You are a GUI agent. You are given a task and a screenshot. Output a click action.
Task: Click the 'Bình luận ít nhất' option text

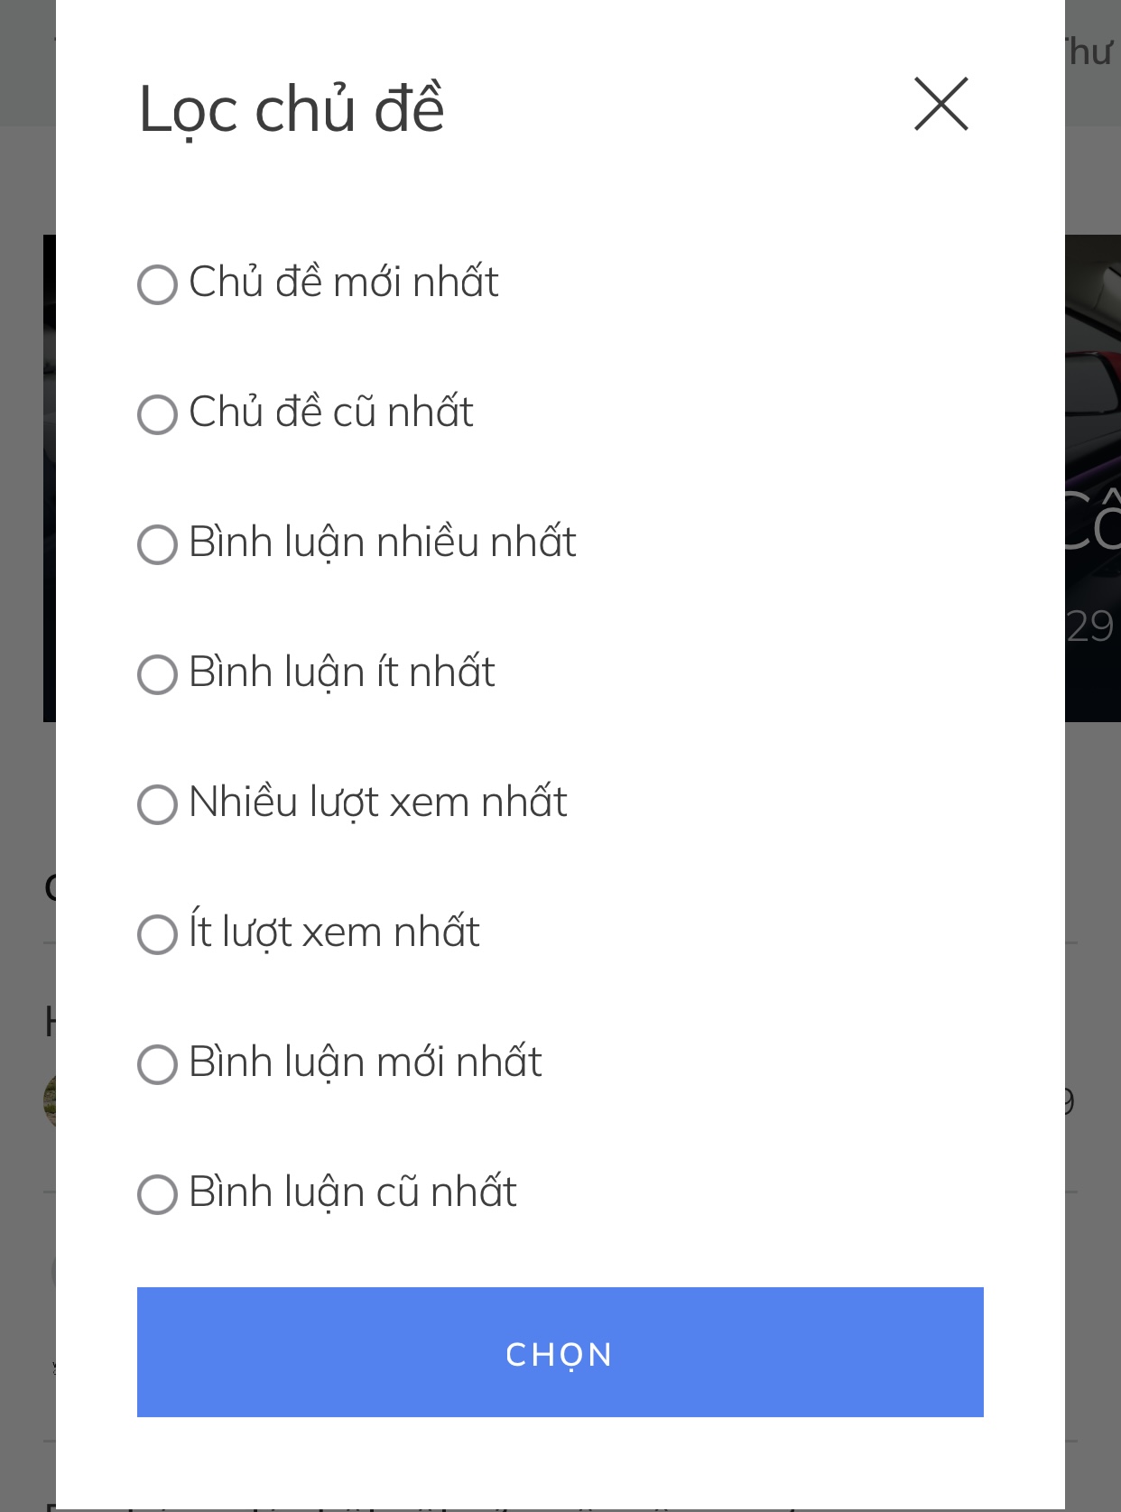(342, 673)
